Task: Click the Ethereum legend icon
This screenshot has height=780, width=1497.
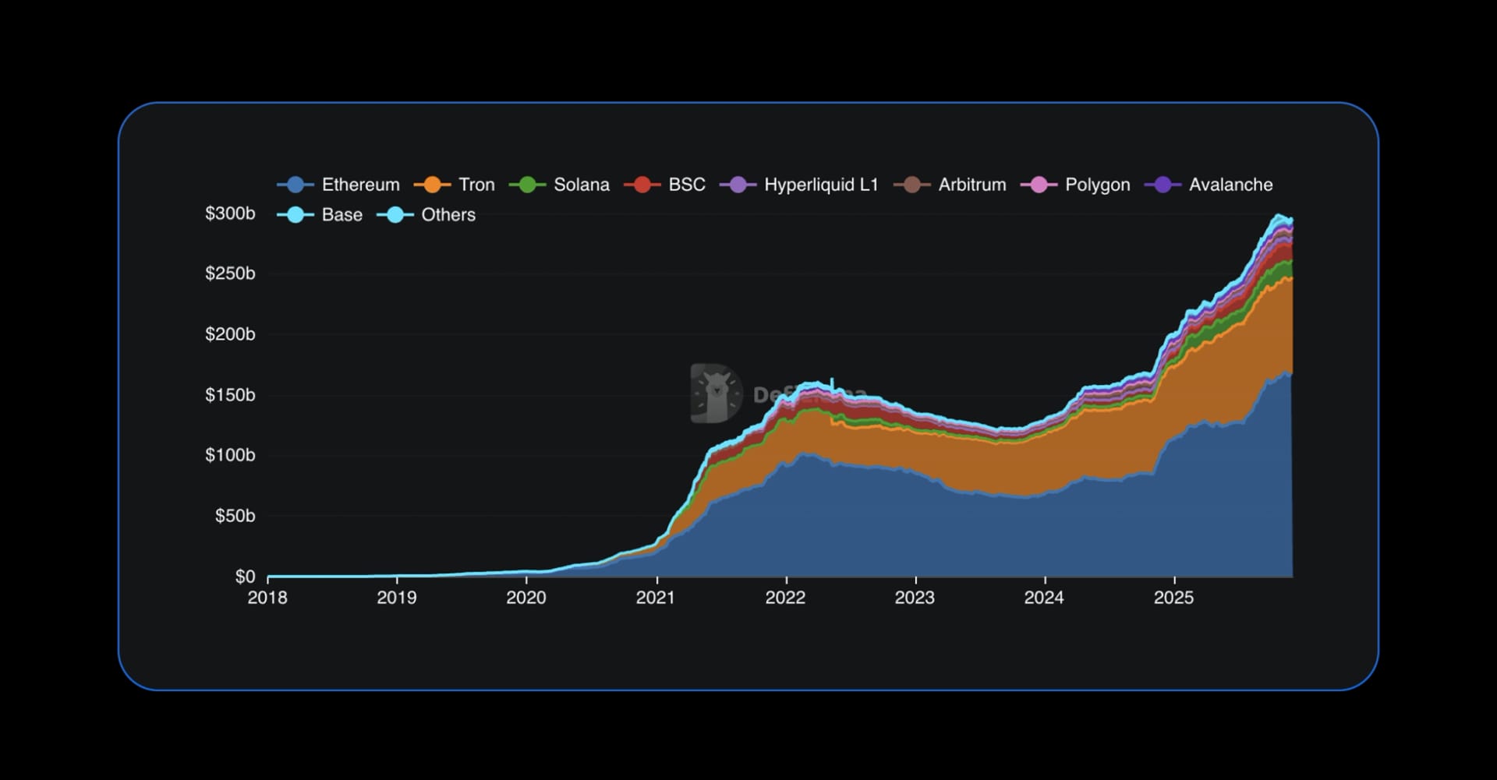Action: 294,185
